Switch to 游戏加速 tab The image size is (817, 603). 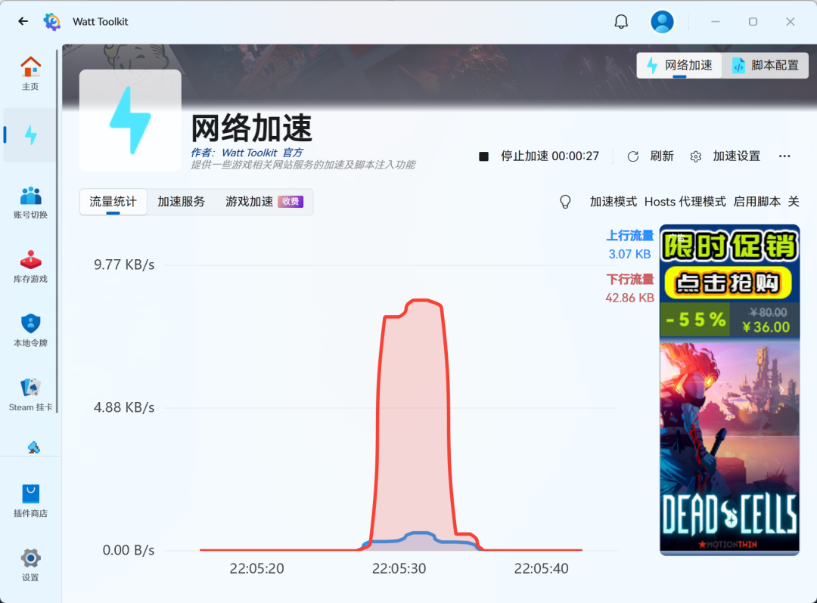263,202
